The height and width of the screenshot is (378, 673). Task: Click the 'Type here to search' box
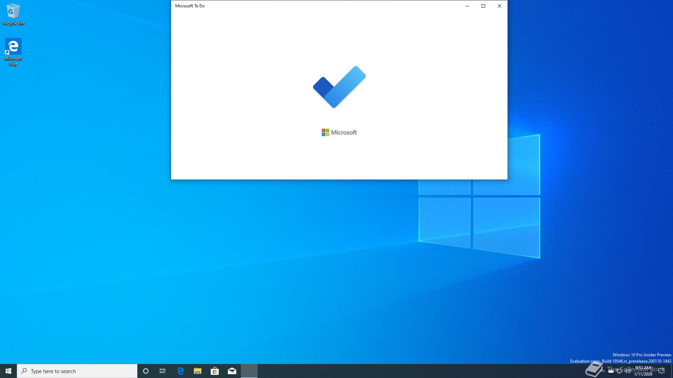77,371
